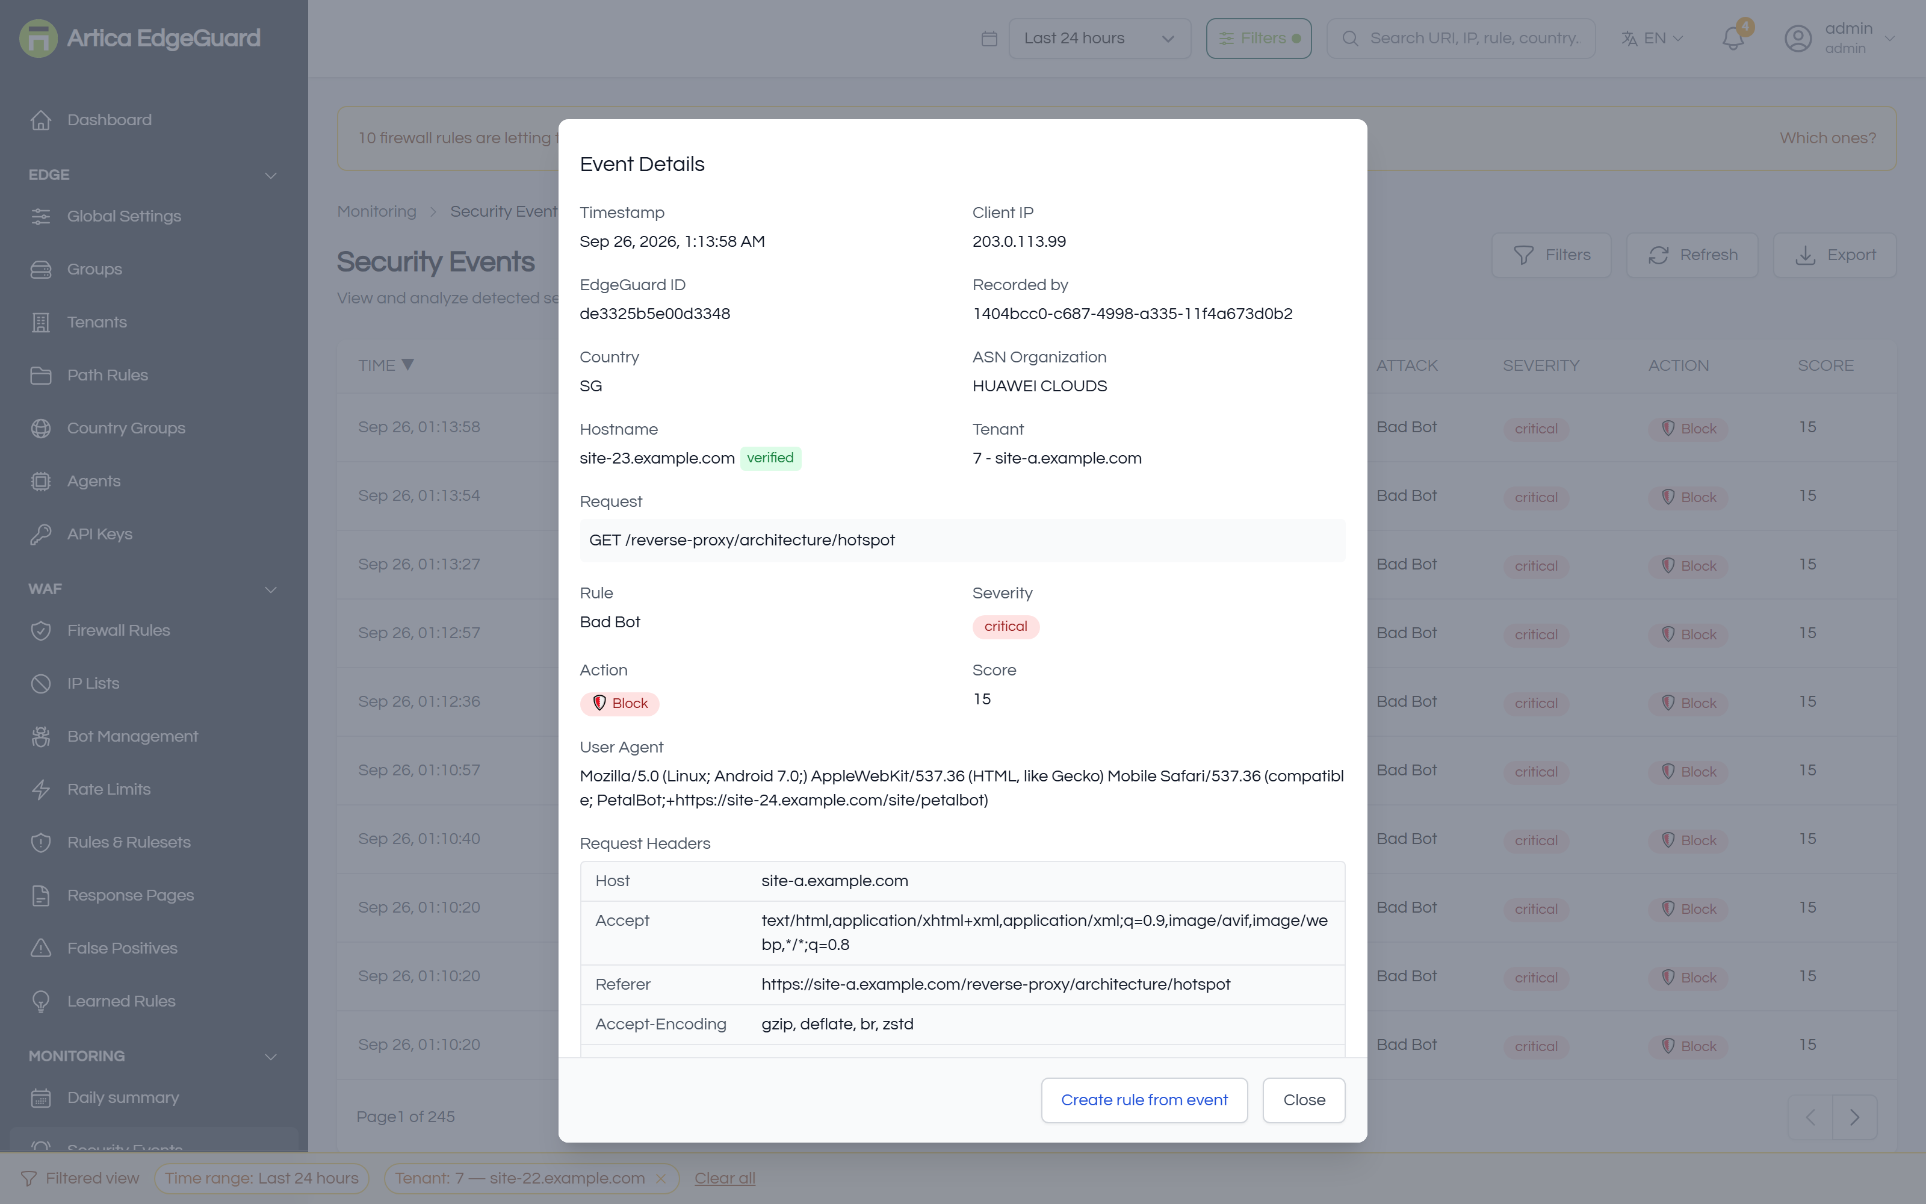Viewport: 1926px width, 1204px height.
Task: Open the Filters button near Refresh
Action: [1551, 255]
